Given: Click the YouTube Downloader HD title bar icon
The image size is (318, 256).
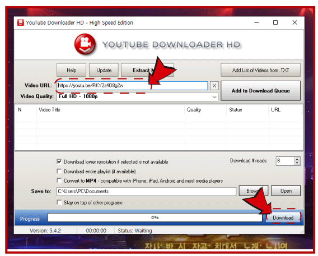Looking at the screenshot, I should pyautogui.click(x=21, y=22).
